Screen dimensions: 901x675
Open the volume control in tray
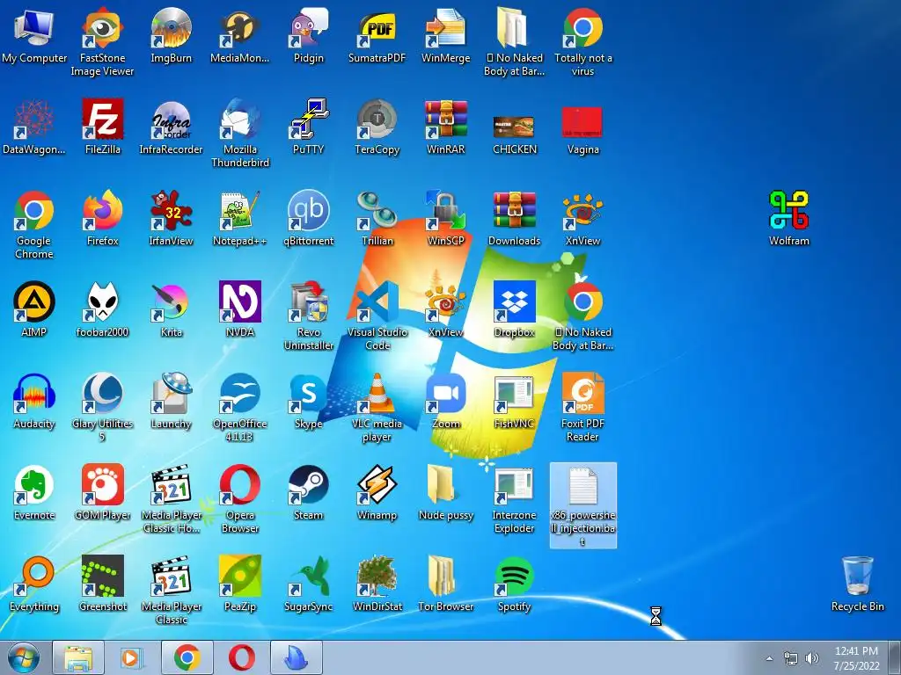[811, 658]
